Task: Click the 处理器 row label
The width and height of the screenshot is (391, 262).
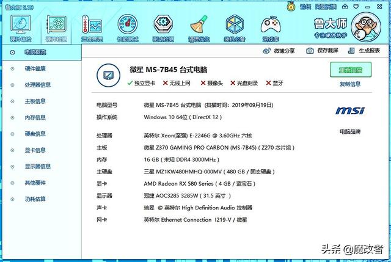Action: (x=104, y=136)
